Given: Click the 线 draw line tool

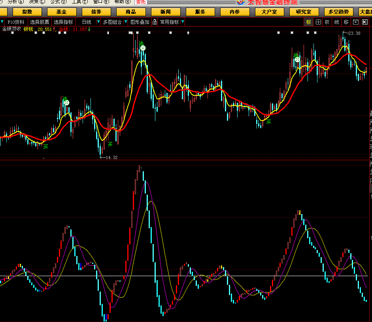Looking at the screenshot, I should [336, 22].
